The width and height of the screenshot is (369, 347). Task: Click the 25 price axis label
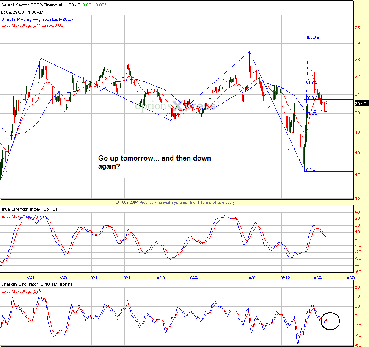[x=357, y=28]
